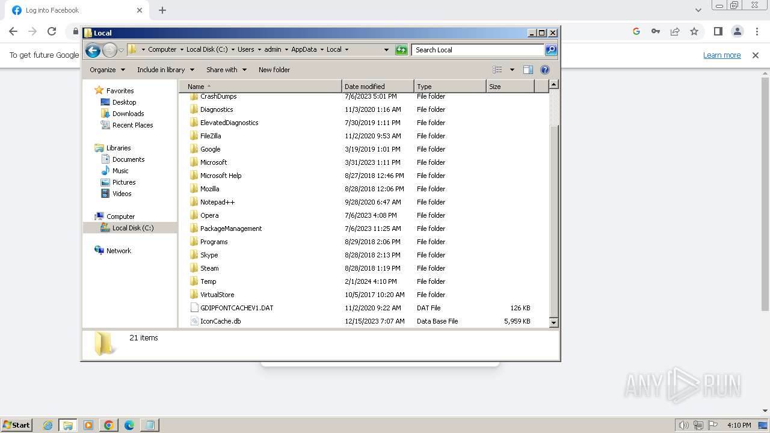The height and width of the screenshot is (433, 770).
Task: Click the volume icon in system tray
Action: click(x=683, y=425)
